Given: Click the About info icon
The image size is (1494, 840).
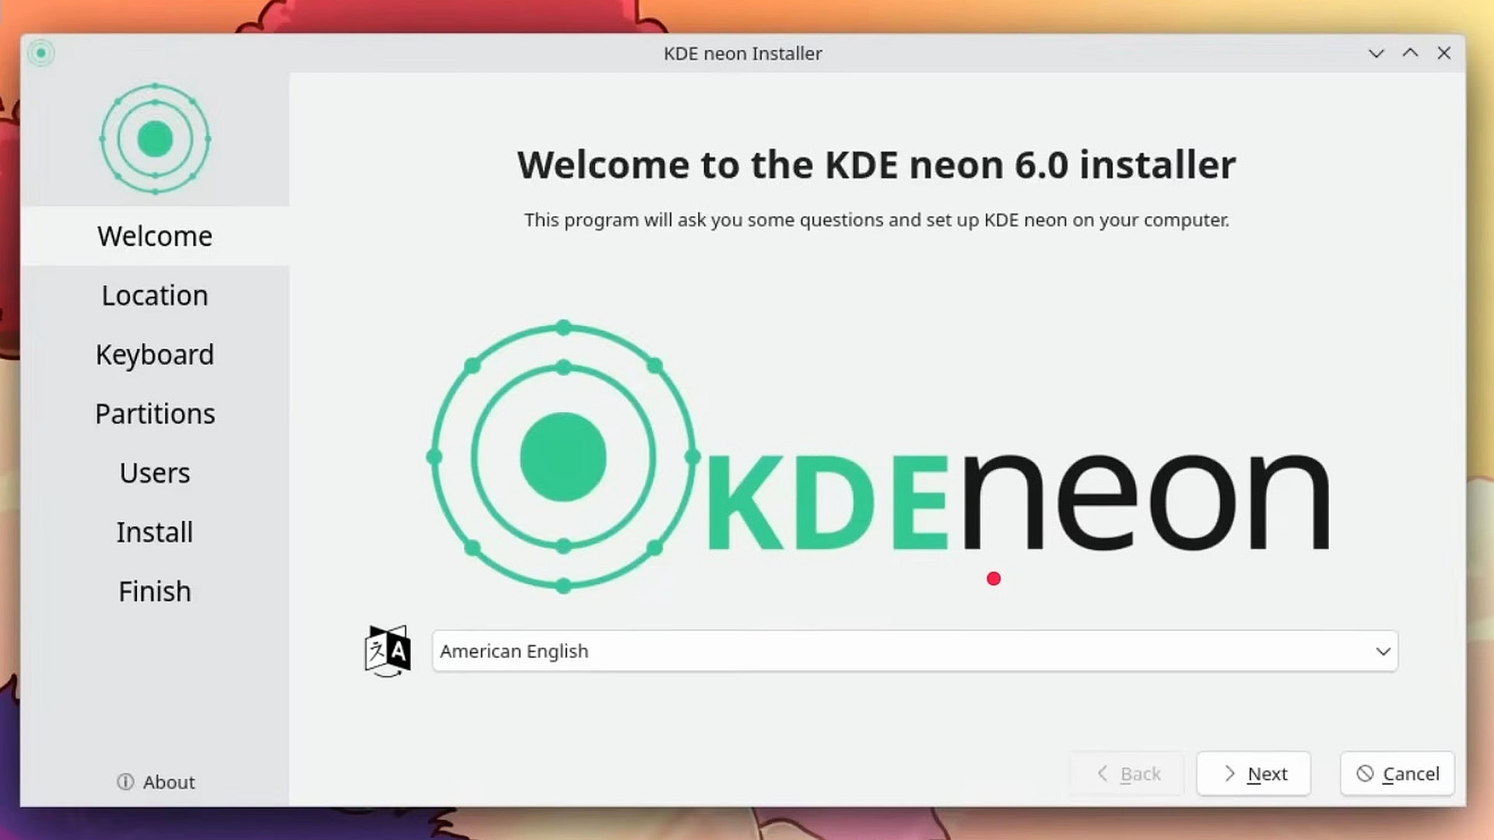Looking at the screenshot, I should (125, 782).
